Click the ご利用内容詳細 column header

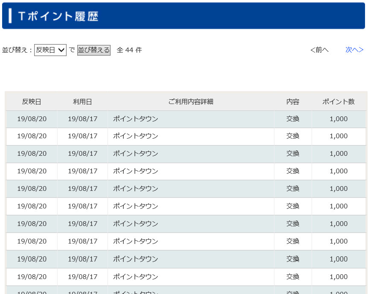[x=191, y=101]
